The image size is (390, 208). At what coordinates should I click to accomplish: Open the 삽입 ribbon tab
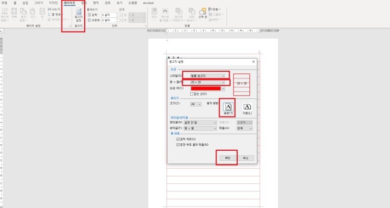click(x=25, y=3)
